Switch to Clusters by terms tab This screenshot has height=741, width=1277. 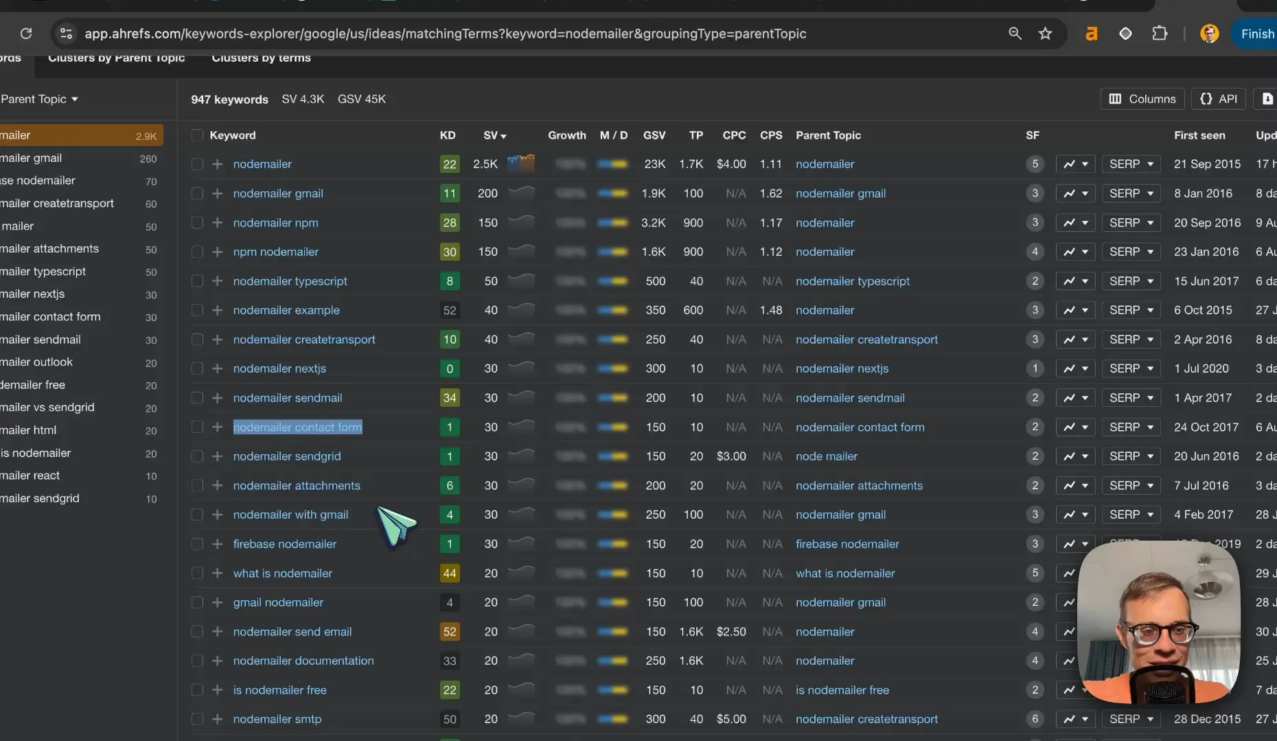pos(261,58)
